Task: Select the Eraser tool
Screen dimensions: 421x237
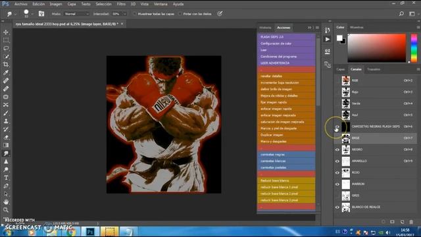Action: (x=6, y=138)
